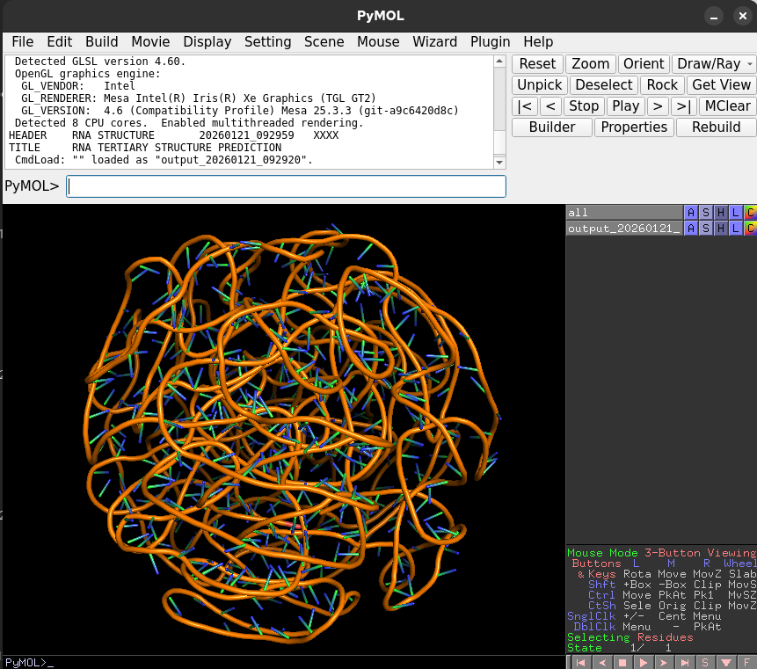Click the triangle play icon in bottom bar

[643, 663]
